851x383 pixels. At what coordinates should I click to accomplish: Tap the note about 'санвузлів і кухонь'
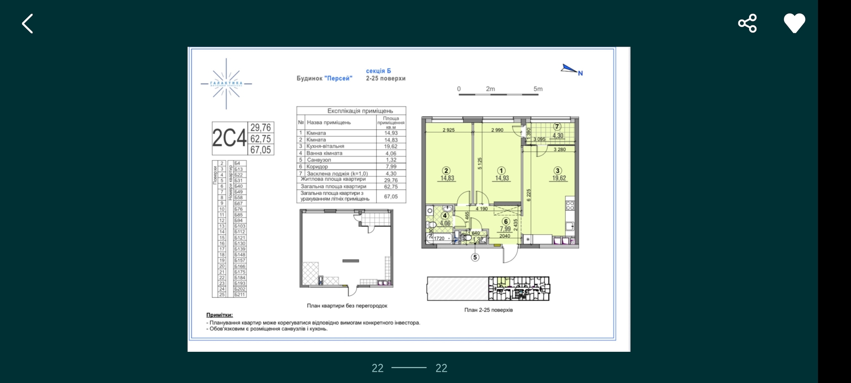pyautogui.click(x=267, y=329)
